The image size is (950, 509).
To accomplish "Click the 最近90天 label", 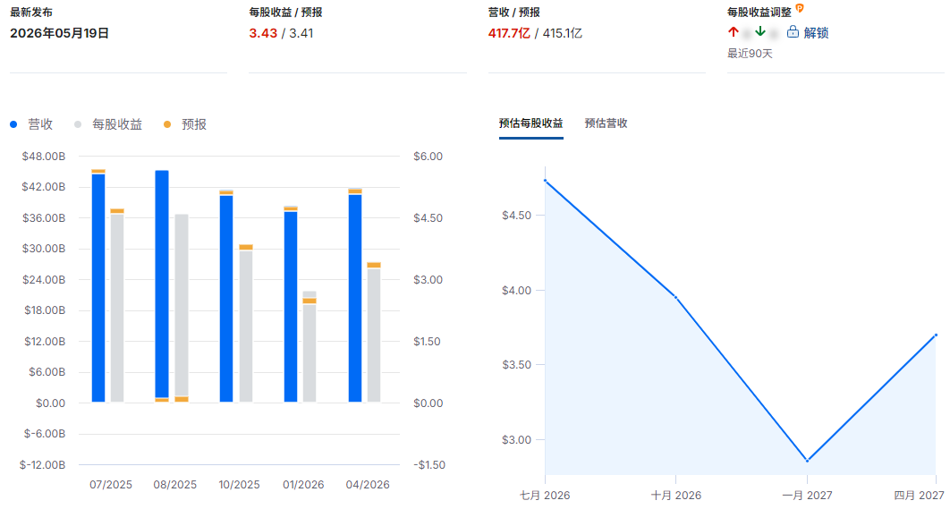I will click(750, 54).
